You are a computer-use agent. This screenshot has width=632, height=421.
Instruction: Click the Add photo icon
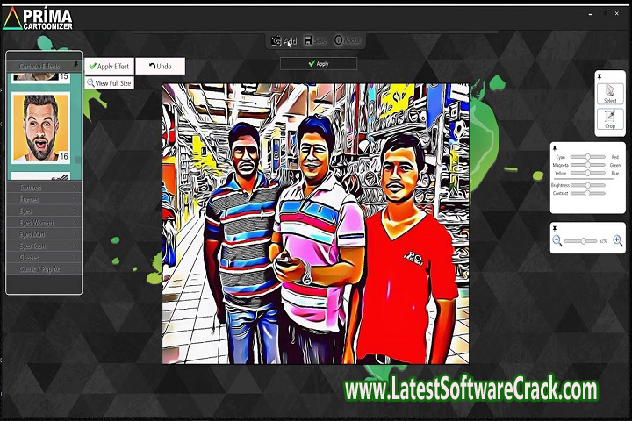point(276,40)
